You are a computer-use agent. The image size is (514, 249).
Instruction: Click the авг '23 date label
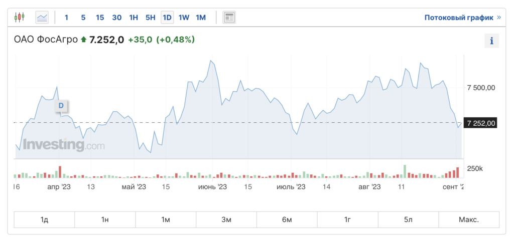(369, 187)
